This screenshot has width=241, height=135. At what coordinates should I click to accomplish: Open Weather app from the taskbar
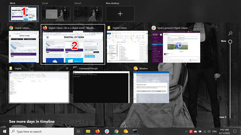click(126, 131)
